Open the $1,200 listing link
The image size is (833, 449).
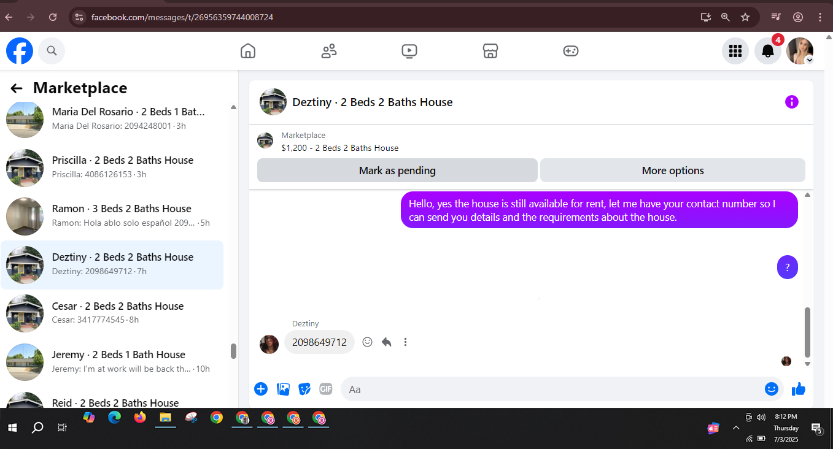click(x=339, y=148)
